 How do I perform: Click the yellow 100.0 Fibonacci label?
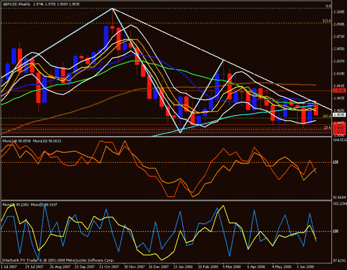tap(326, 116)
